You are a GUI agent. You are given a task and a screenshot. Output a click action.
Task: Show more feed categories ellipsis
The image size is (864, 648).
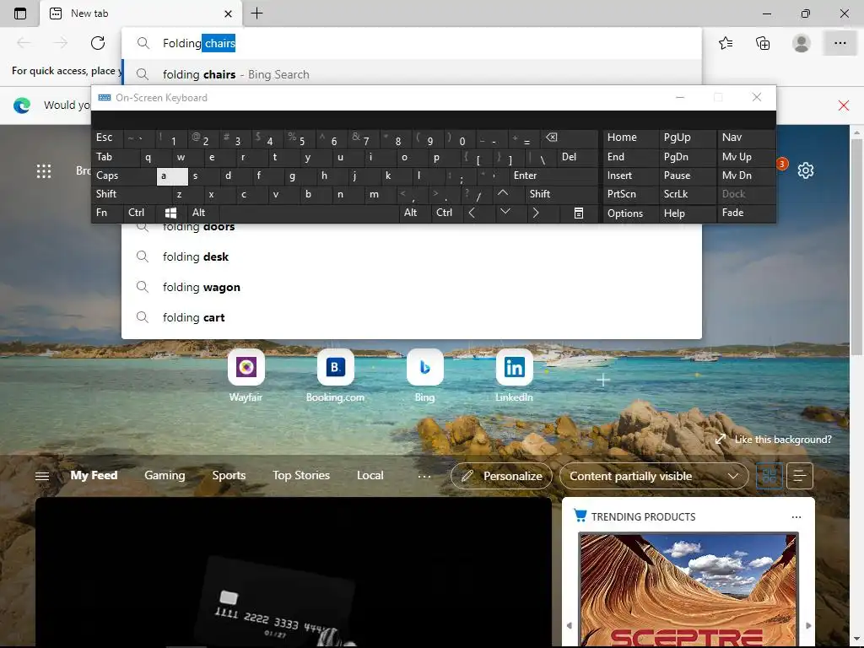424,476
